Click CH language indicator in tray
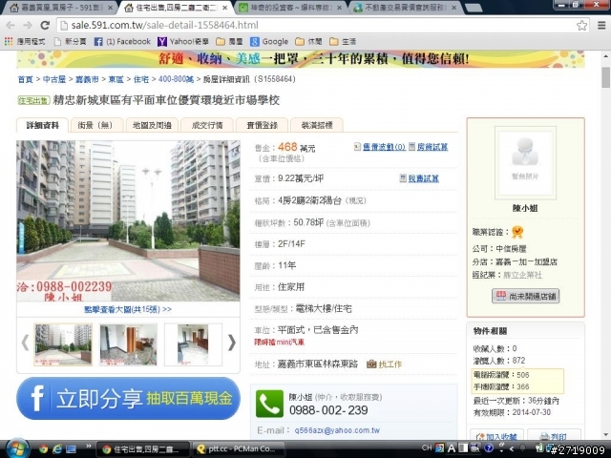 [427, 448]
